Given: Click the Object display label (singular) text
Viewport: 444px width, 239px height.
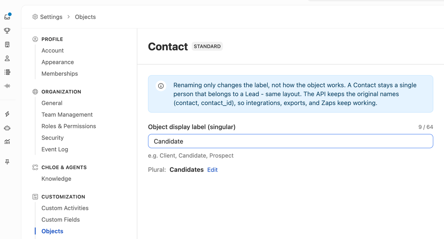Looking at the screenshot, I should (x=192, y=127).
